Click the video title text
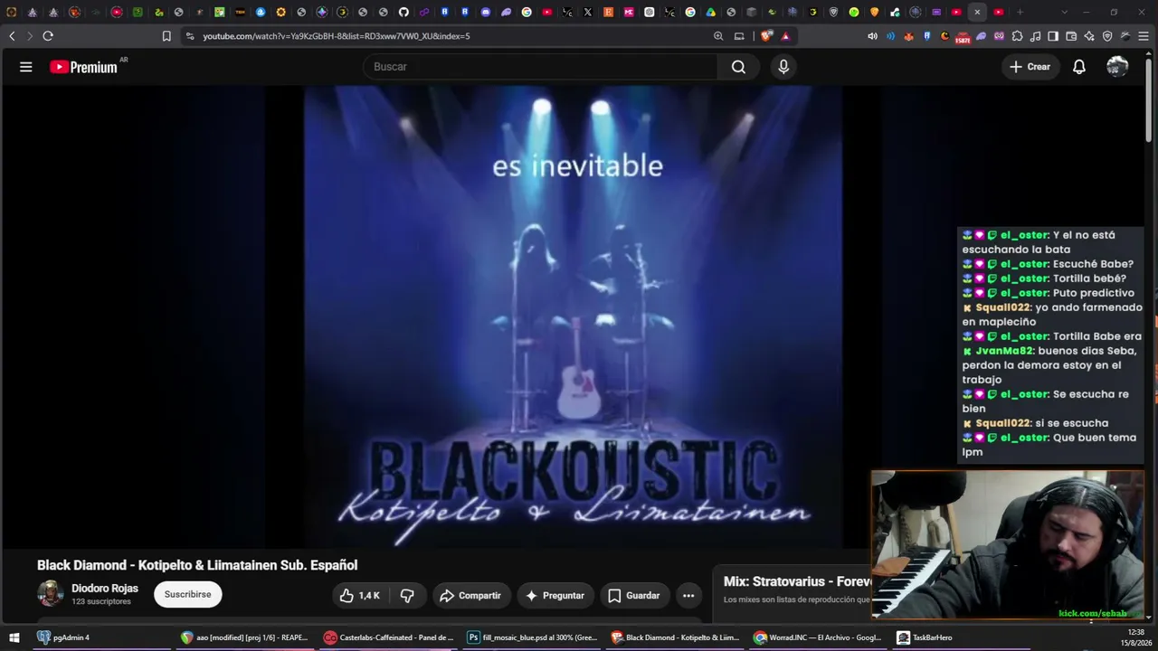This screenshot has height=651, width=1158. (197, 565)
